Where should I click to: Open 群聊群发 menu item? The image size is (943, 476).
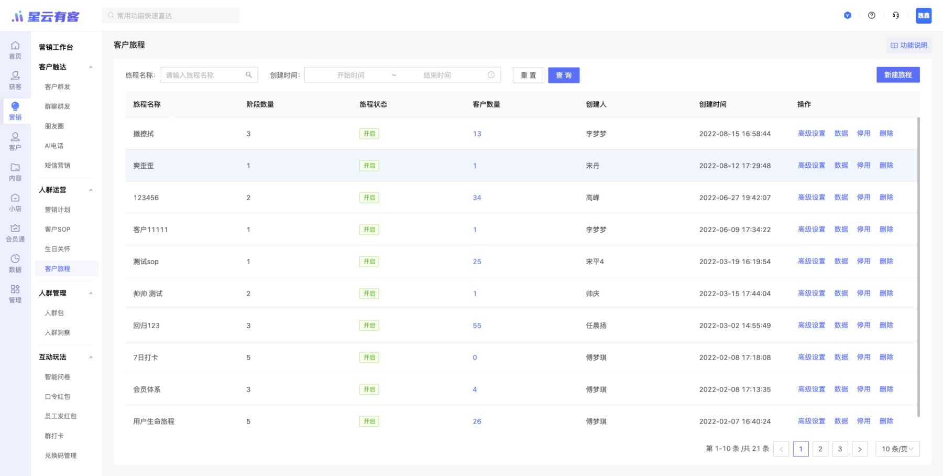[x=57, y=106]
